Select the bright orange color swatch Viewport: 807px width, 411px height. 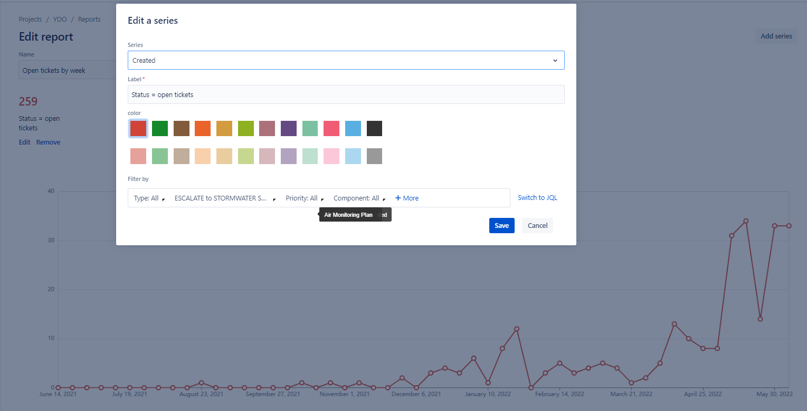point(203,128)
